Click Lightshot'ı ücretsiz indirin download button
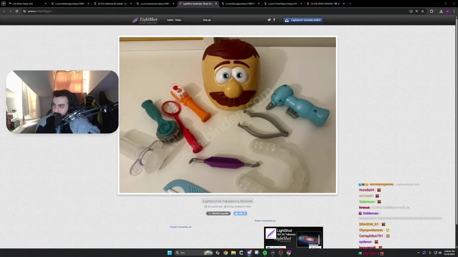 click(303, 20)
